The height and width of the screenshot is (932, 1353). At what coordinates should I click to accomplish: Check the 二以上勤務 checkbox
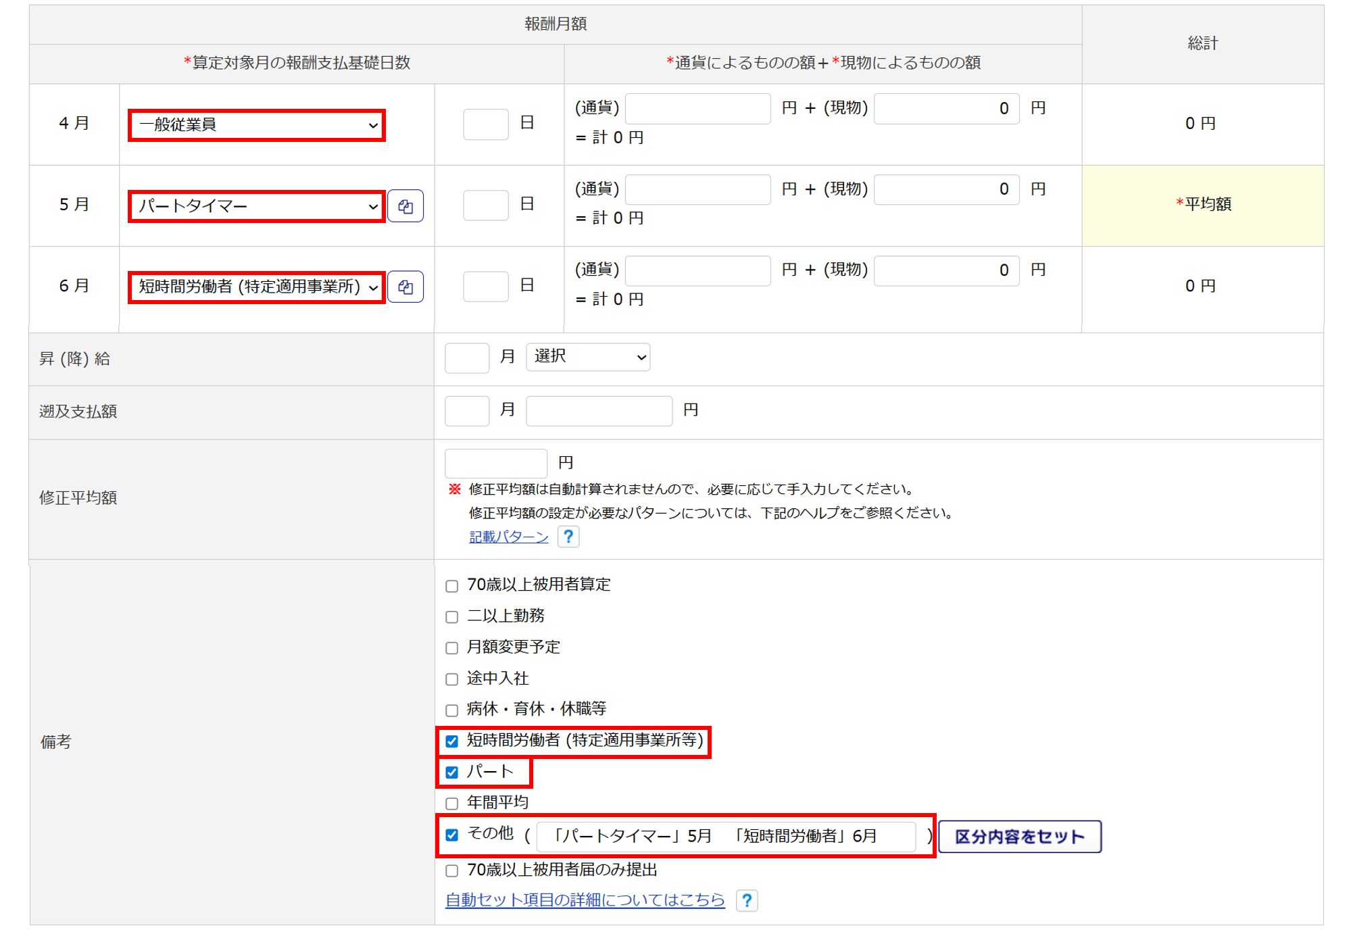coord(452,616)
